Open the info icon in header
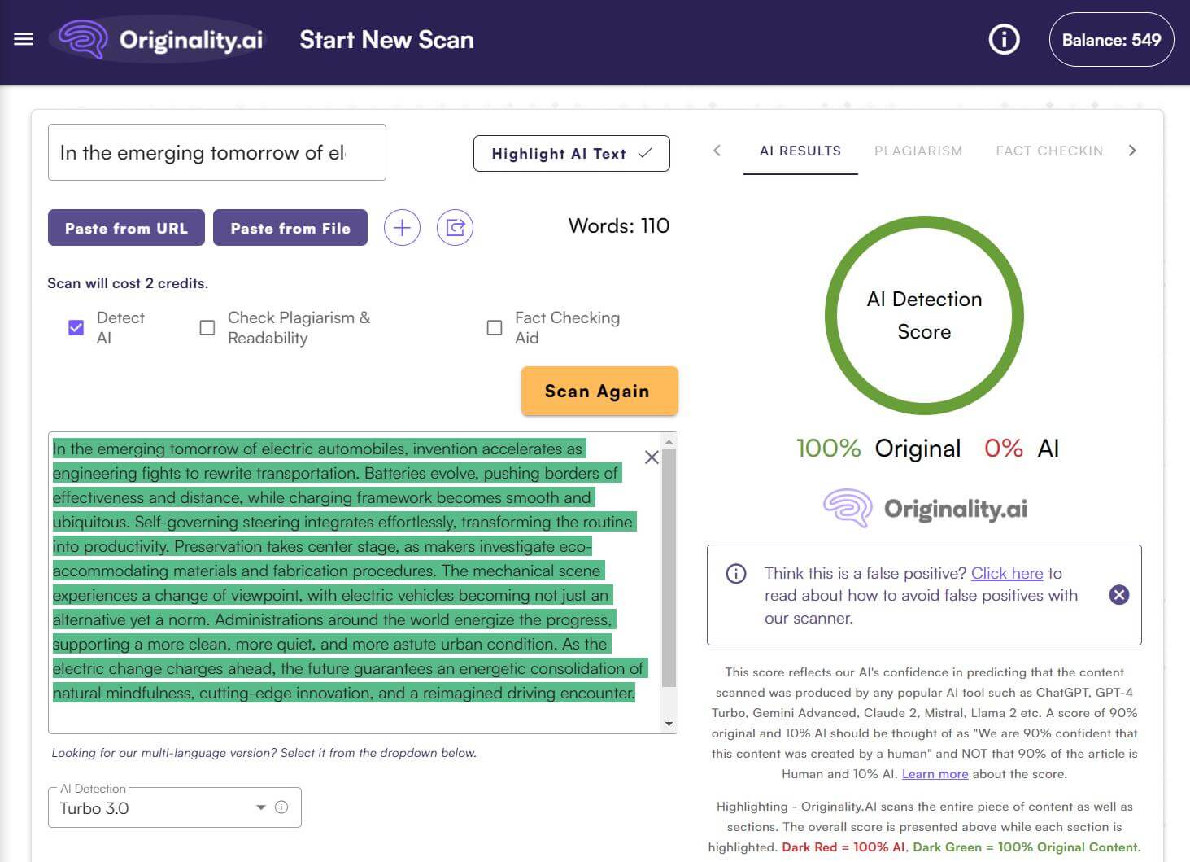 click(1004, 39)
